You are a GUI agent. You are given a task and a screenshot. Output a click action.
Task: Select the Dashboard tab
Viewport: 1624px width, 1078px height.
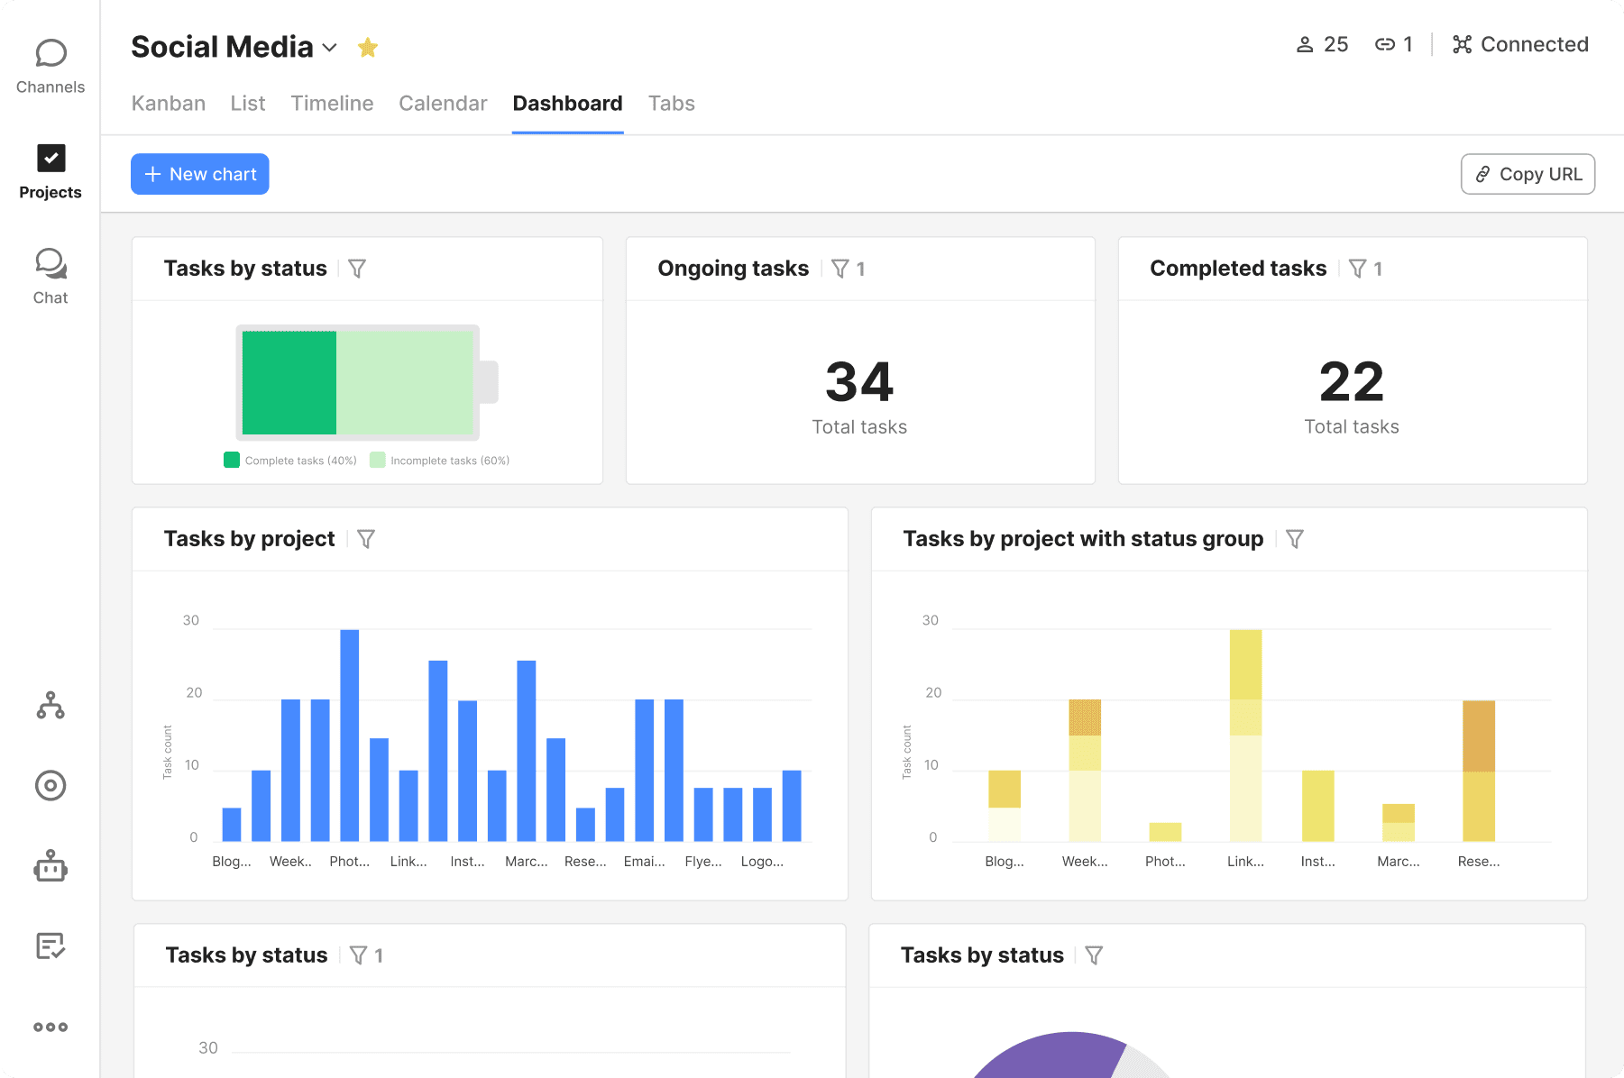coord(567,104)
